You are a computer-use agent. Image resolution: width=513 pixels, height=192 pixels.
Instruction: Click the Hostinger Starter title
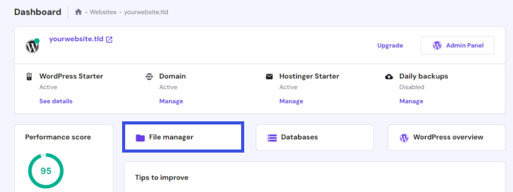pos(309,76)
